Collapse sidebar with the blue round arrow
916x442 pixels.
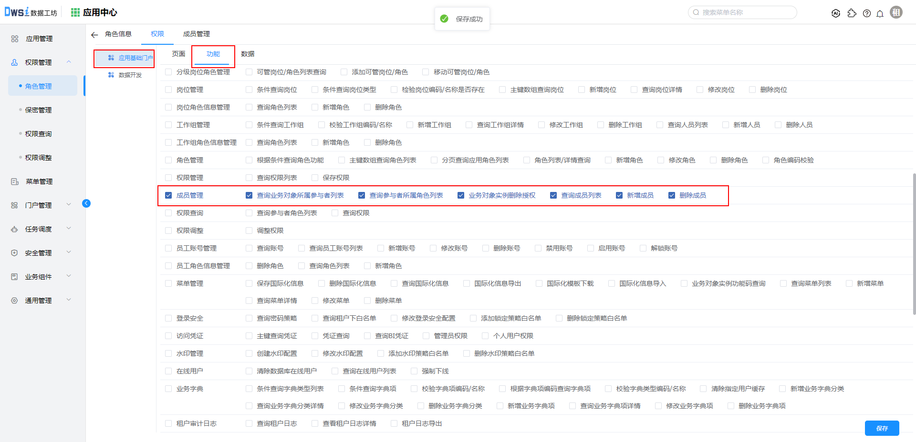tap(86, 203)
